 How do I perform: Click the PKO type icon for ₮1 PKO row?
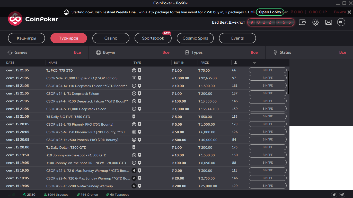coord(134,70)
